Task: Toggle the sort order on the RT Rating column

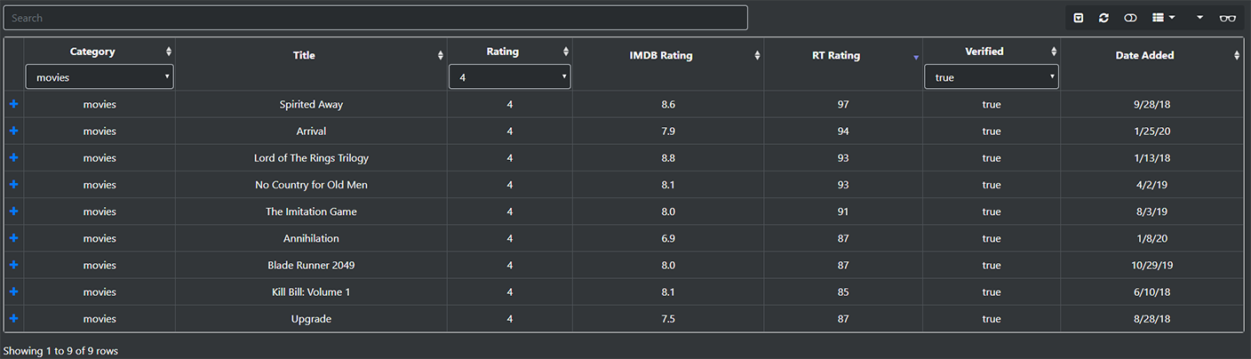Action: [836, 55]
